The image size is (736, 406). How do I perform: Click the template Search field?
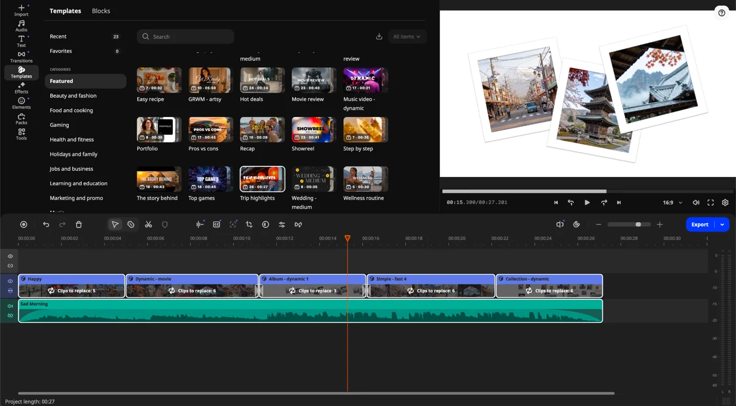pyautogui.click(x=186, y=37)
